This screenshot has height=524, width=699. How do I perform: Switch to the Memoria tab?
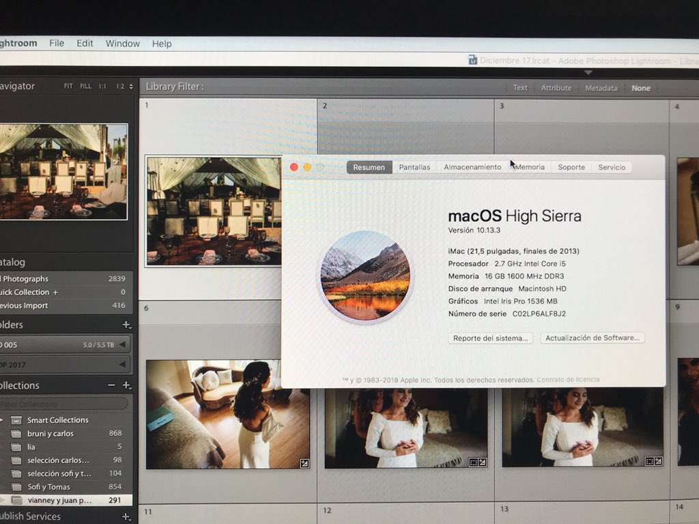530,167
